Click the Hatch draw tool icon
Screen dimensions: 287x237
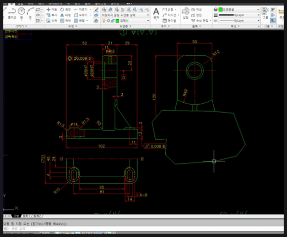[38, 21]
